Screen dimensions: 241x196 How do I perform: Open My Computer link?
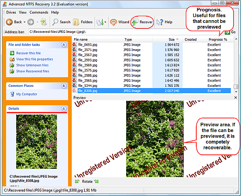(27, 94)
